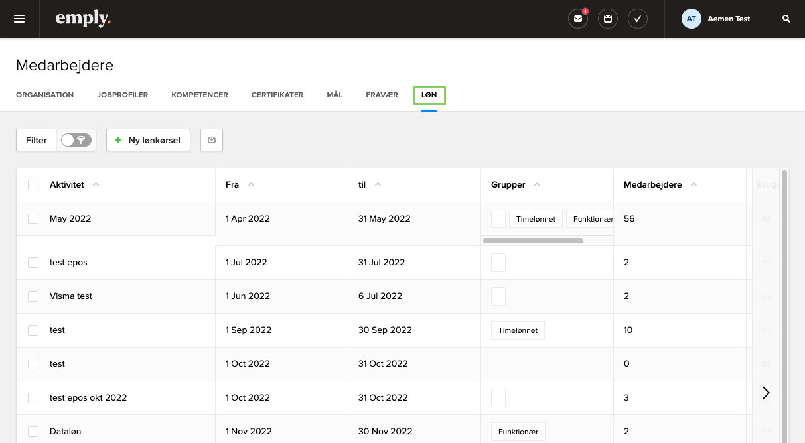Open the hamburger menu icon
The image size is (805, 443).
click(19, 19)
